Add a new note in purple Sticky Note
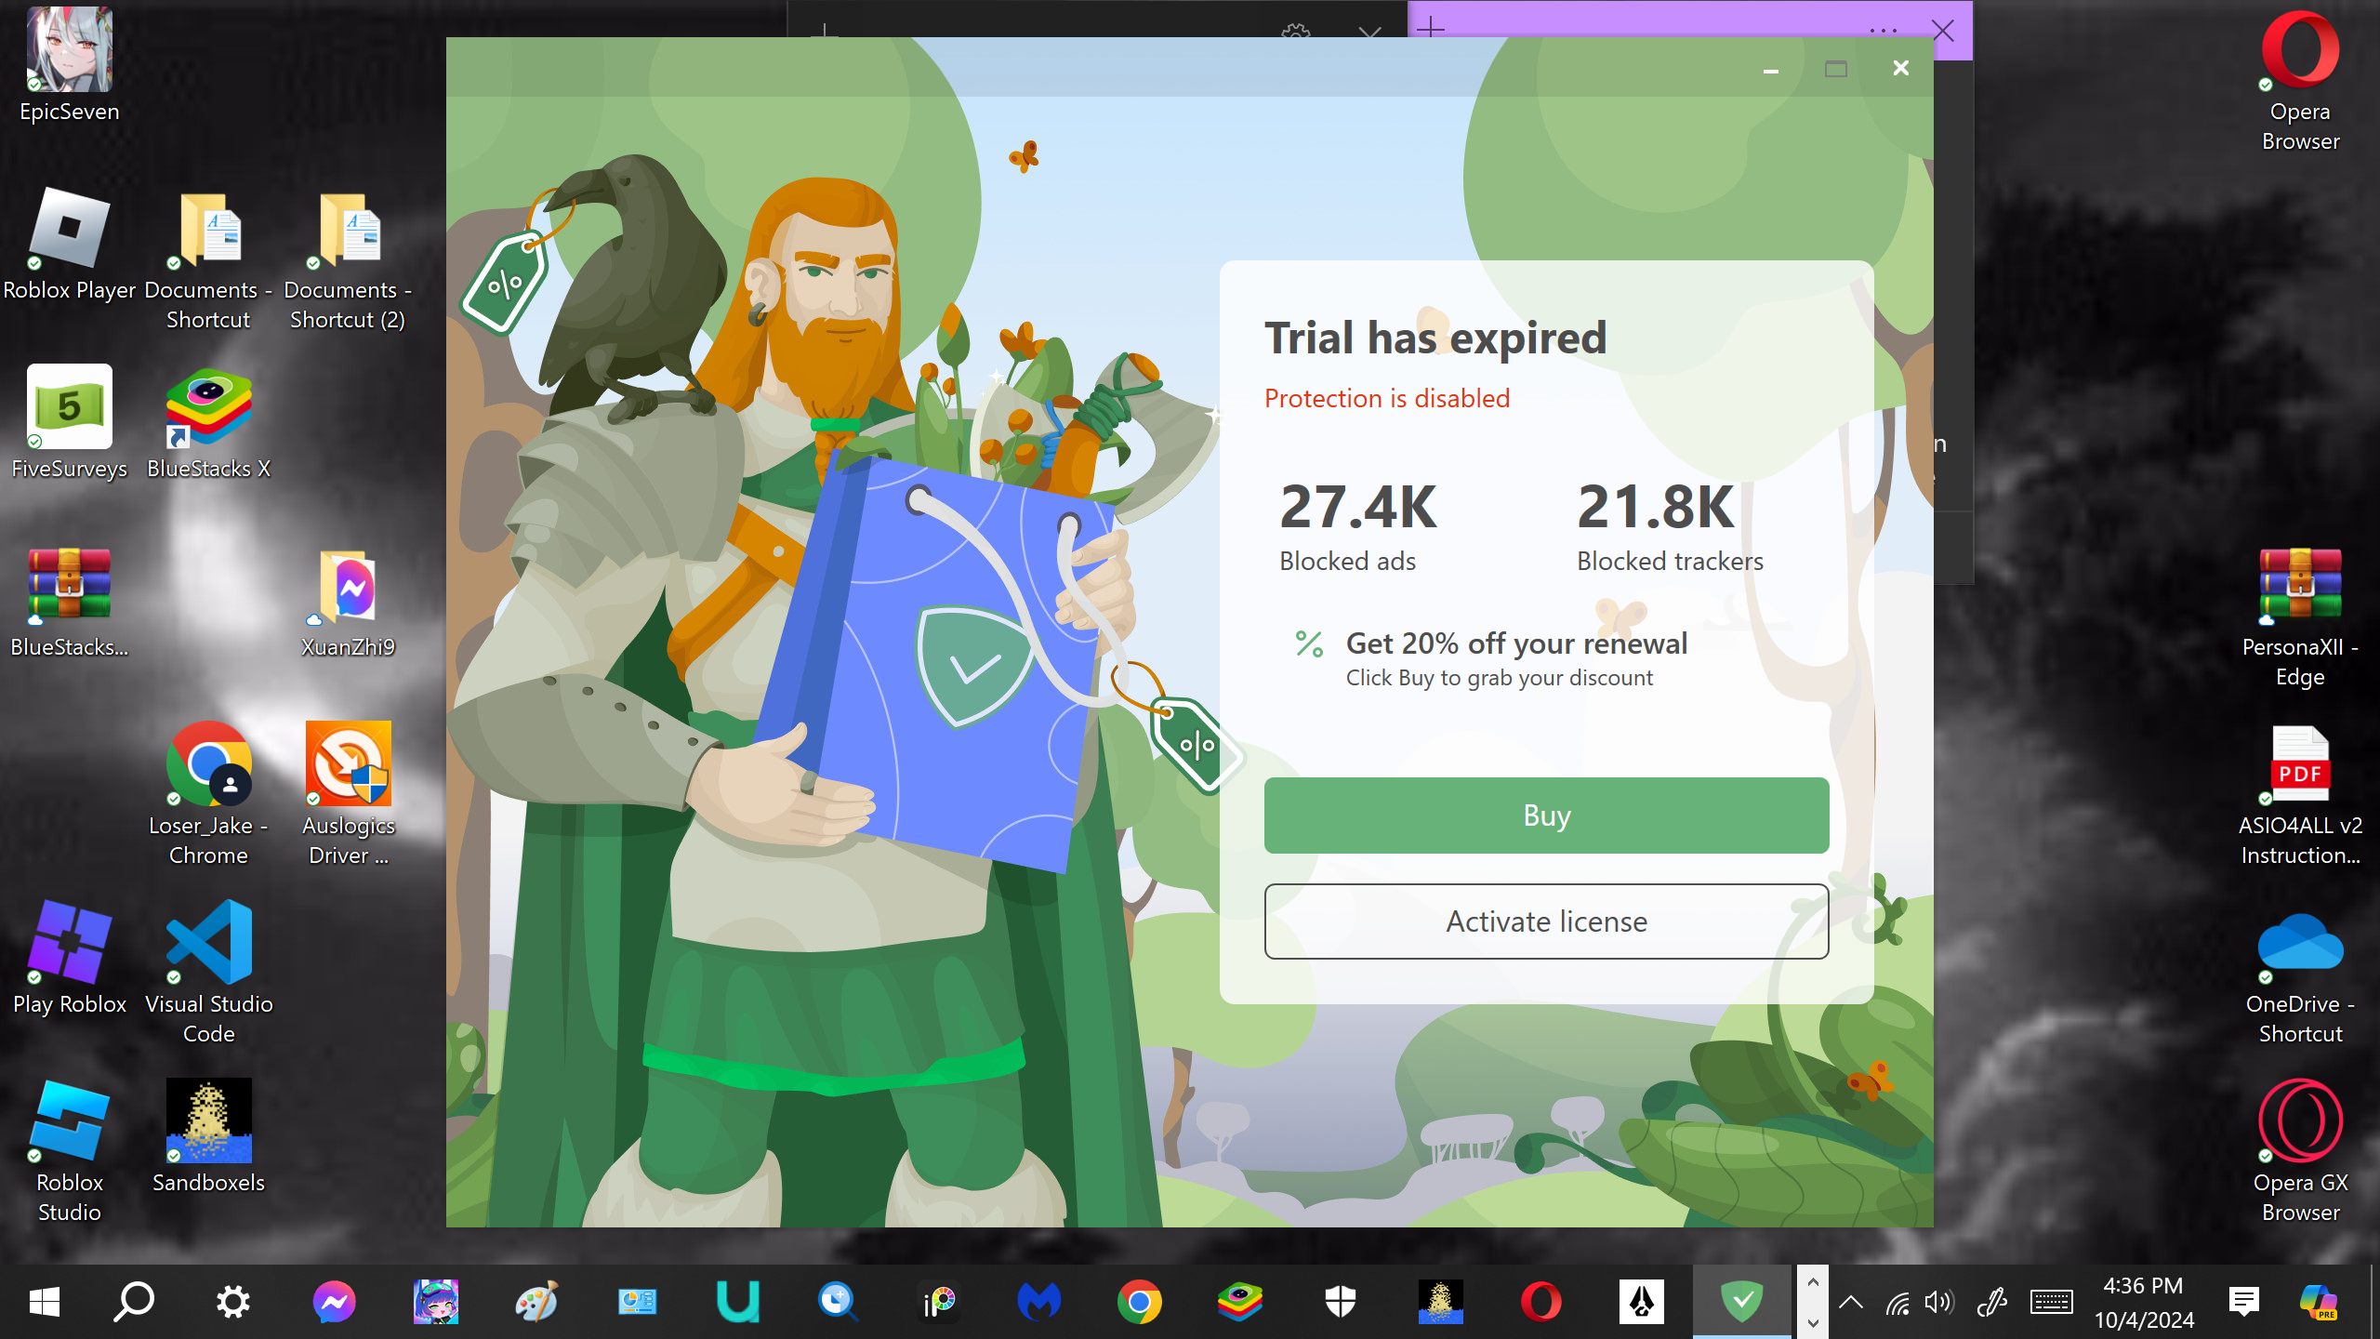2380x1339 pixels. coord(1431,29)
